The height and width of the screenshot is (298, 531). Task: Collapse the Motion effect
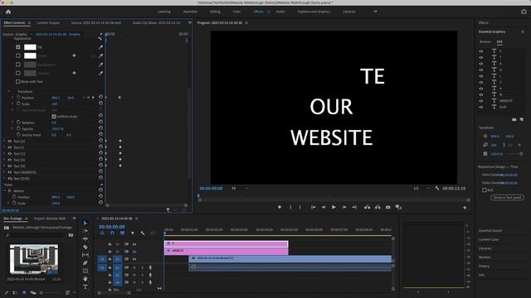(x=4, y=190)
